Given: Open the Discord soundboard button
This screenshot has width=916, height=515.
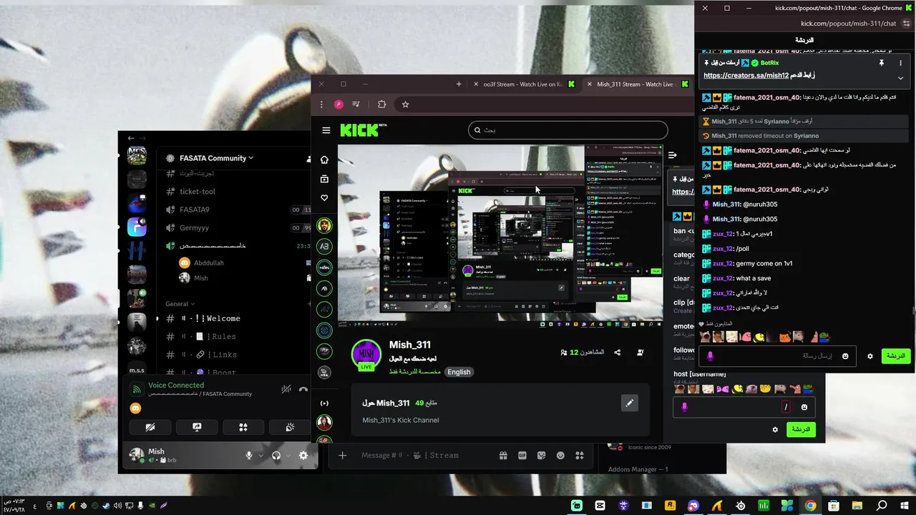Looking at the screenshot, I should [290, 427].
